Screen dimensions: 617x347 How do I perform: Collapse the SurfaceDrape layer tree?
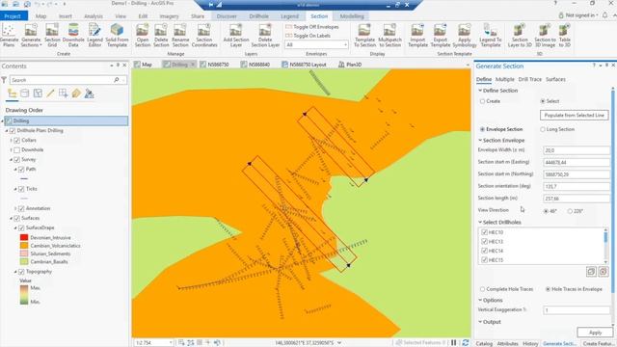point(15,227)
